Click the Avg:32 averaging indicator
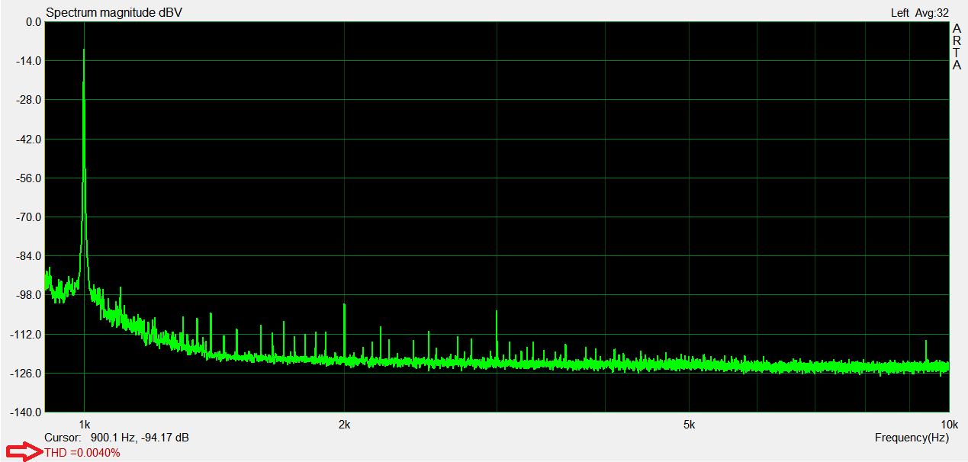 click(933, 13)
